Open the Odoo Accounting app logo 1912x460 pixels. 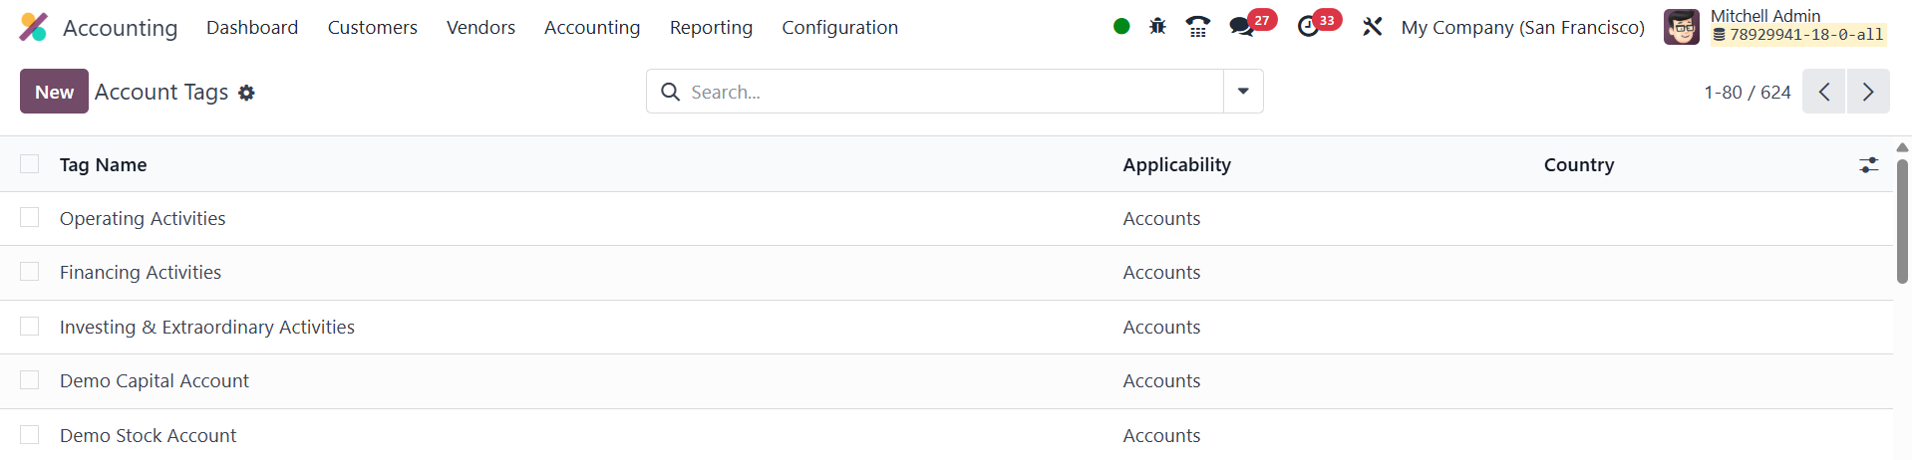[33, 27]
